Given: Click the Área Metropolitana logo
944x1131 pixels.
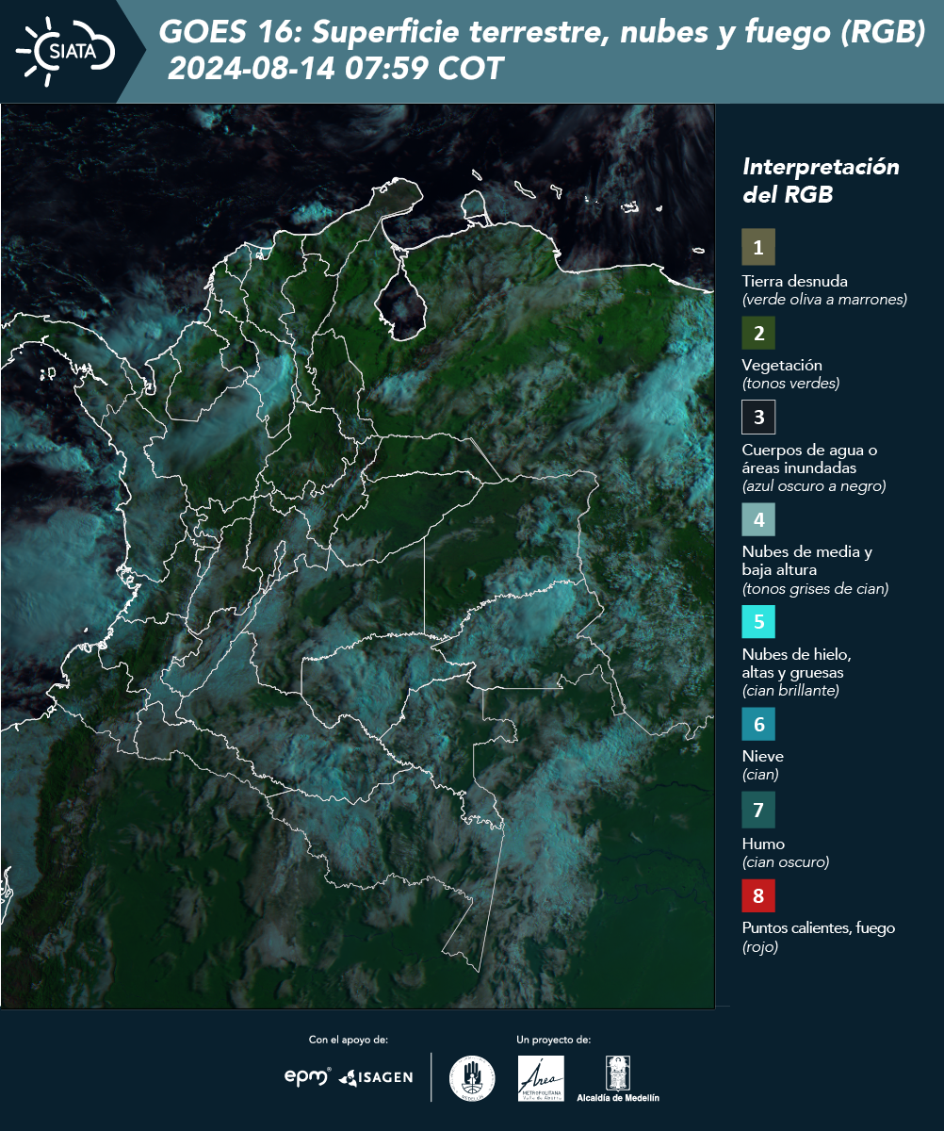Looking at the screenshot, I should [x=542, y=1078].
